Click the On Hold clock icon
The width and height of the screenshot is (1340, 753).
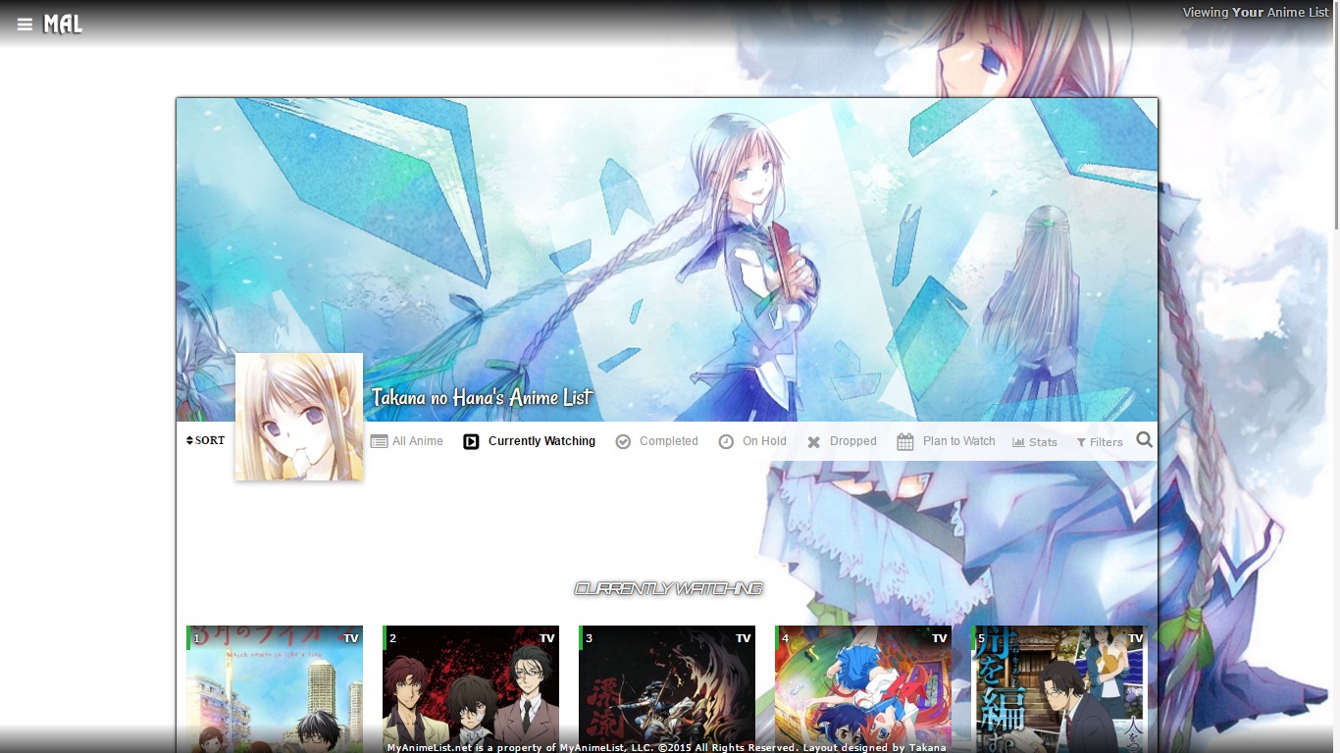tap(726, 441)
